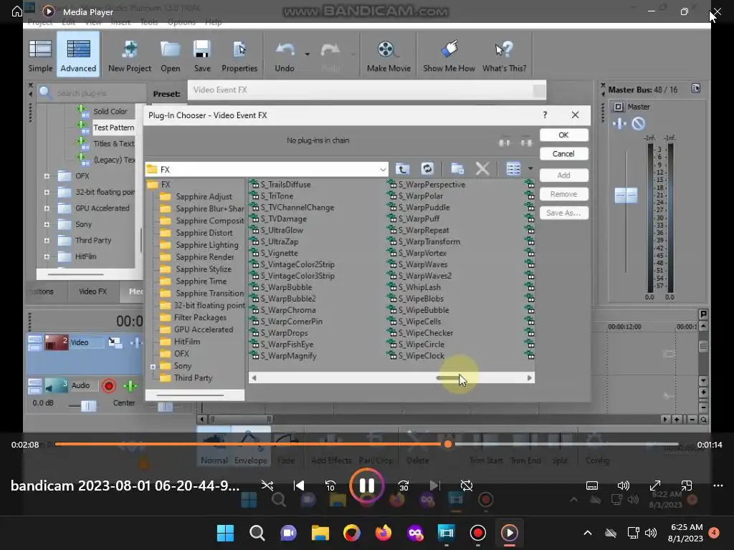Save the project via toolbar
This screenshot has width=734, height=550.
202,56
